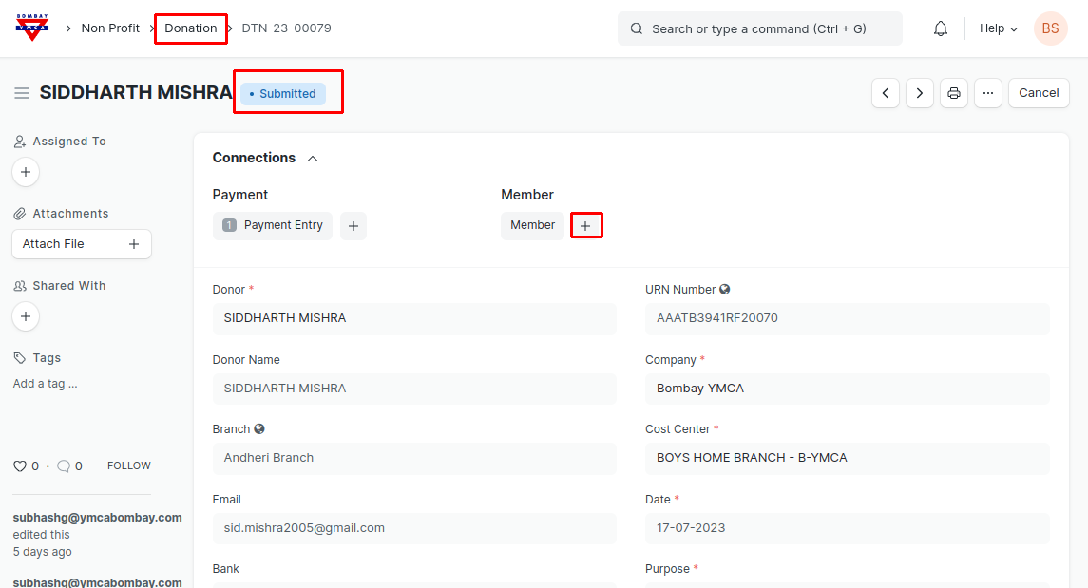This screenshot has width=1088, height=588.
Task: Add an assignee under Assigned To
Action: [x=26, y=172]
